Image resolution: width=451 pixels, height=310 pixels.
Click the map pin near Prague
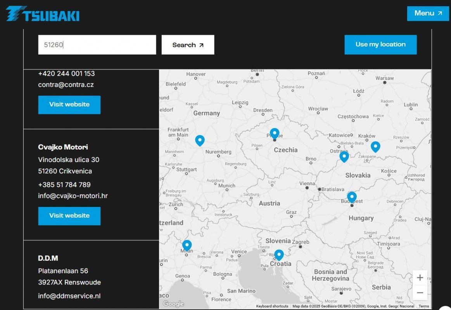pos(275,133)
